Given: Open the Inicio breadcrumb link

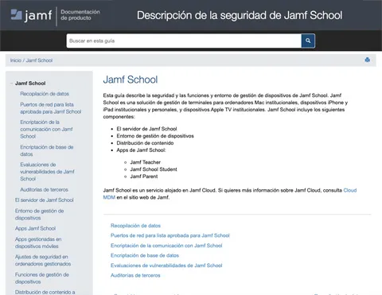Looking at the screenshot, I should (x=16, y=60).
